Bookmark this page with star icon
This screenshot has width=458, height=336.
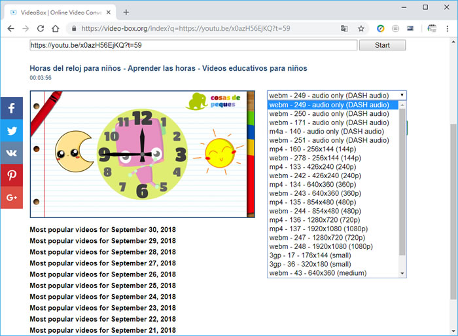coord(361,29)
